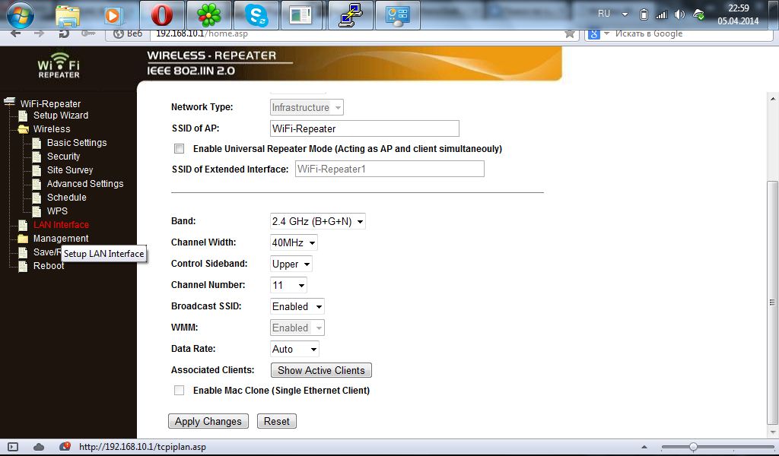
Task: Click the Opera Turbo status bar icon
Action: point(65,447)
